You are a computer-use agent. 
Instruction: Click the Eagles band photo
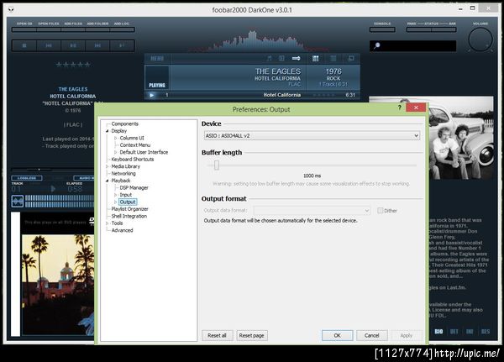pyautogui.click(x=461, y=139)
